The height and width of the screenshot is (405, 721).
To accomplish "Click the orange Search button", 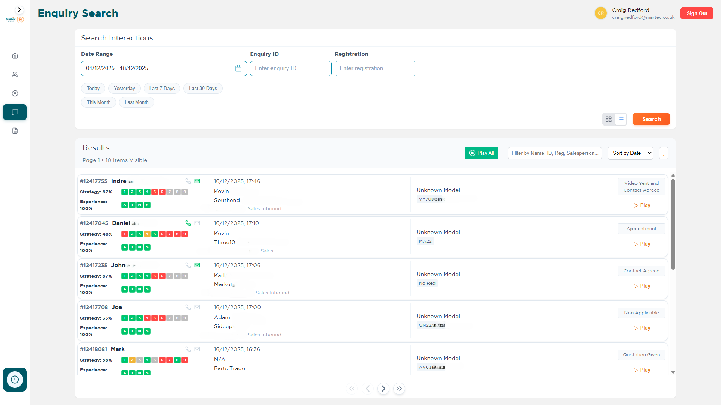I will 651,119.
